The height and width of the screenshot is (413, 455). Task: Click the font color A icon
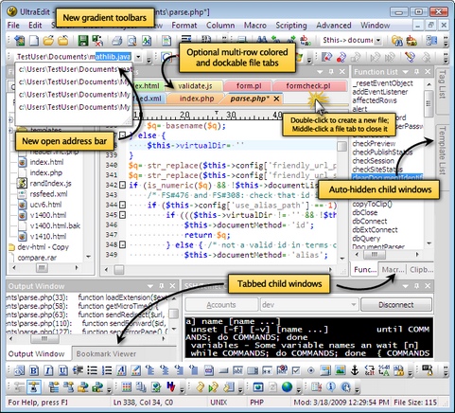(121, 370)
